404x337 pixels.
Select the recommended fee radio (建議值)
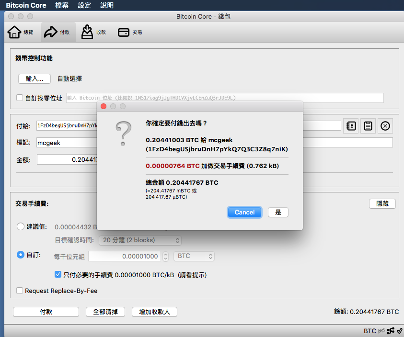point(20,226)
